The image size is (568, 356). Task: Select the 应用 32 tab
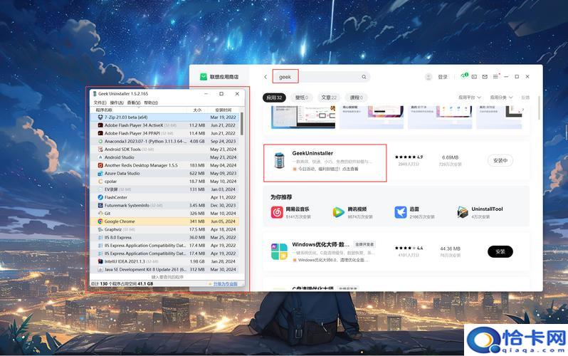click(274, 98)
